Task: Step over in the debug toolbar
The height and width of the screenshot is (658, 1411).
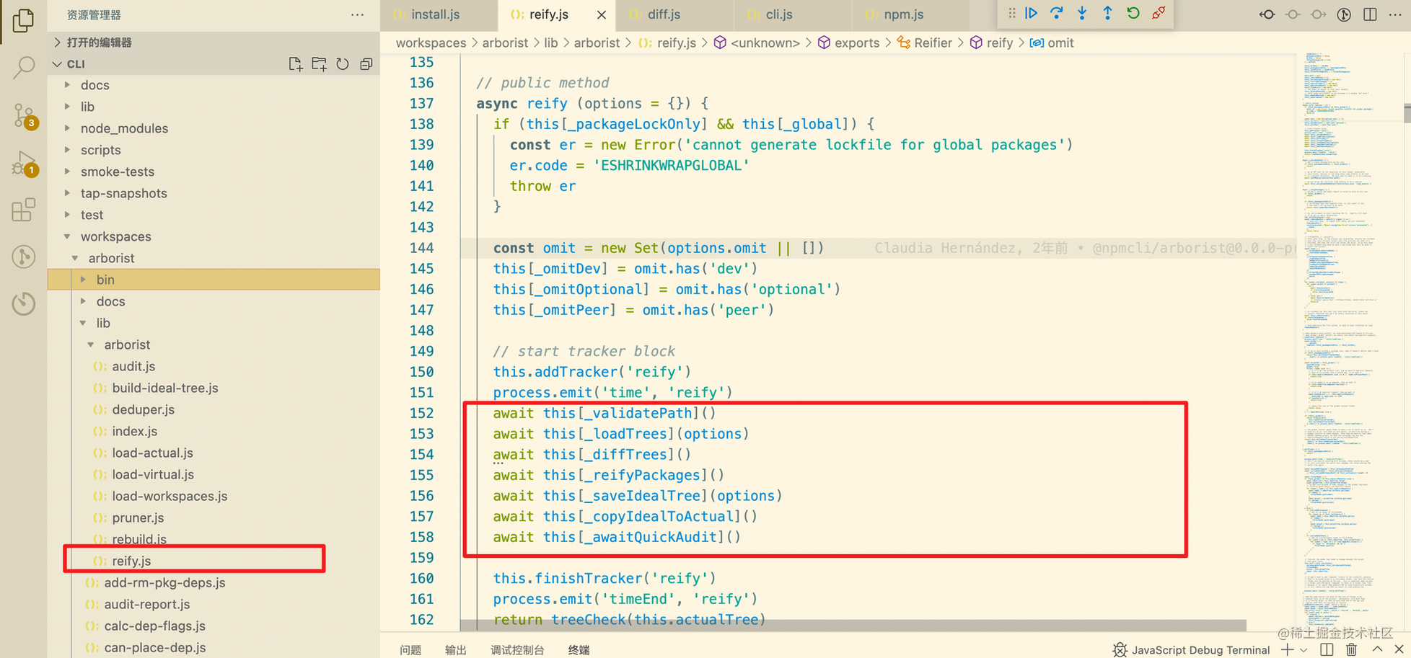Action: [x=1057, y=13]
